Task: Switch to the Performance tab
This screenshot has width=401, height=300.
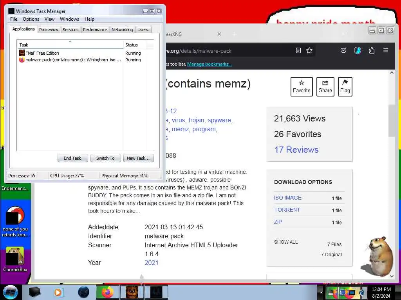Action: point(95,30)
